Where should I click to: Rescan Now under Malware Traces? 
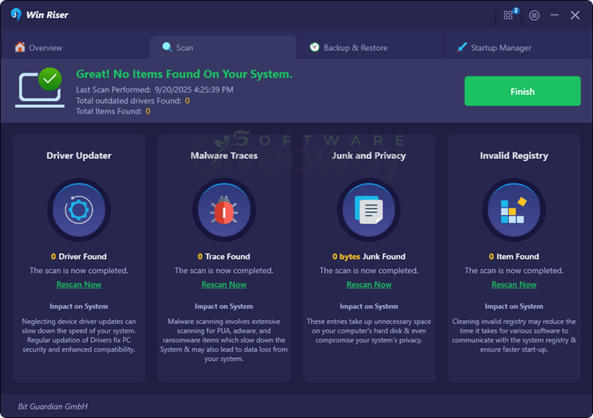pos(224,285)
